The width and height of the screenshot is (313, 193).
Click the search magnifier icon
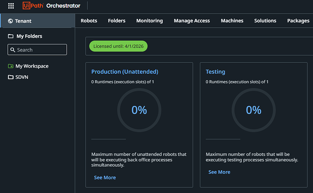point(13,50)
